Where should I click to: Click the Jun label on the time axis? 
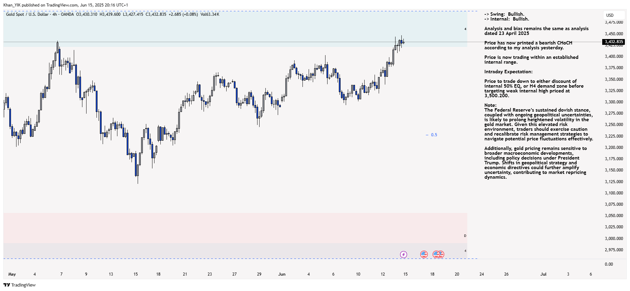pos(282,274)
